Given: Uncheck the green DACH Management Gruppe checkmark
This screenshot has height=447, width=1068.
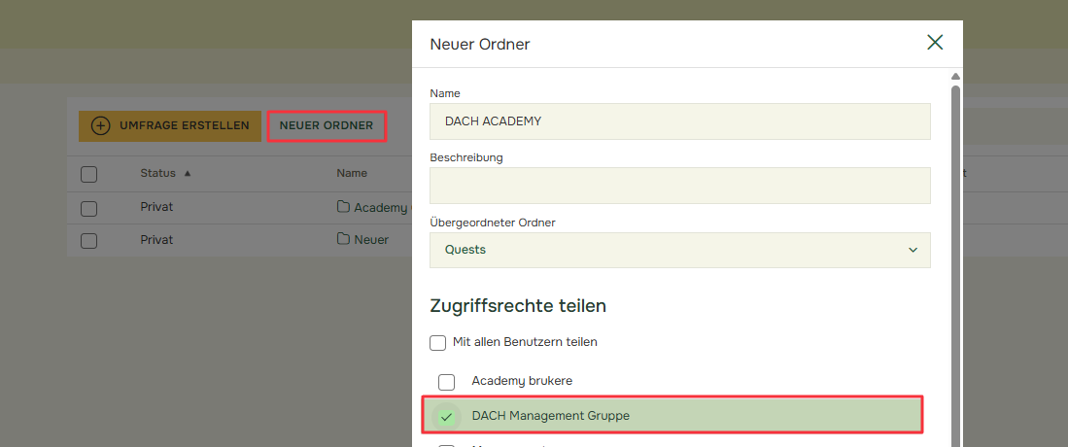Looking at the screenshot, I should 446,416.
